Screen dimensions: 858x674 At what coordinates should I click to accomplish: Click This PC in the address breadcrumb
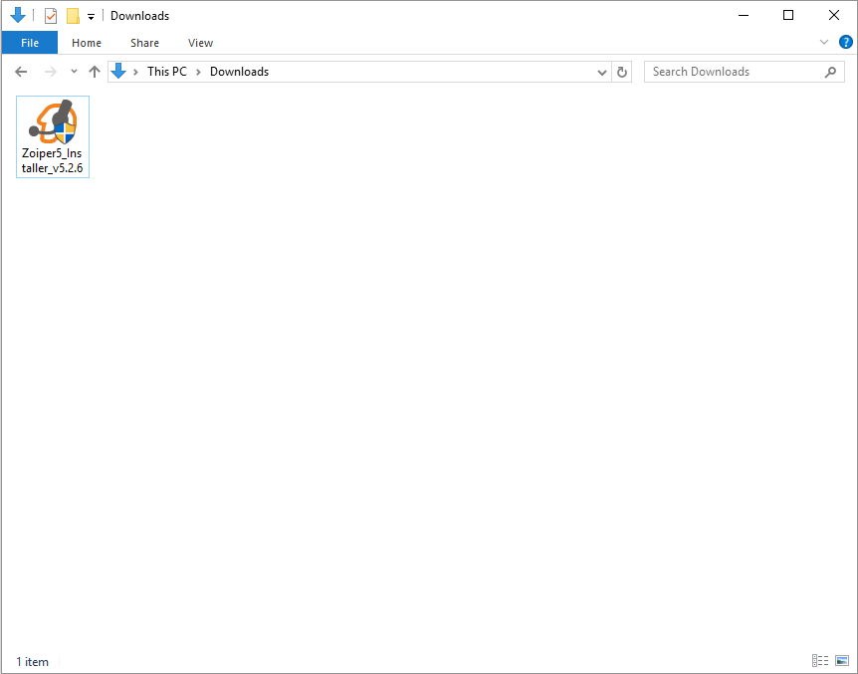[166, 72]
